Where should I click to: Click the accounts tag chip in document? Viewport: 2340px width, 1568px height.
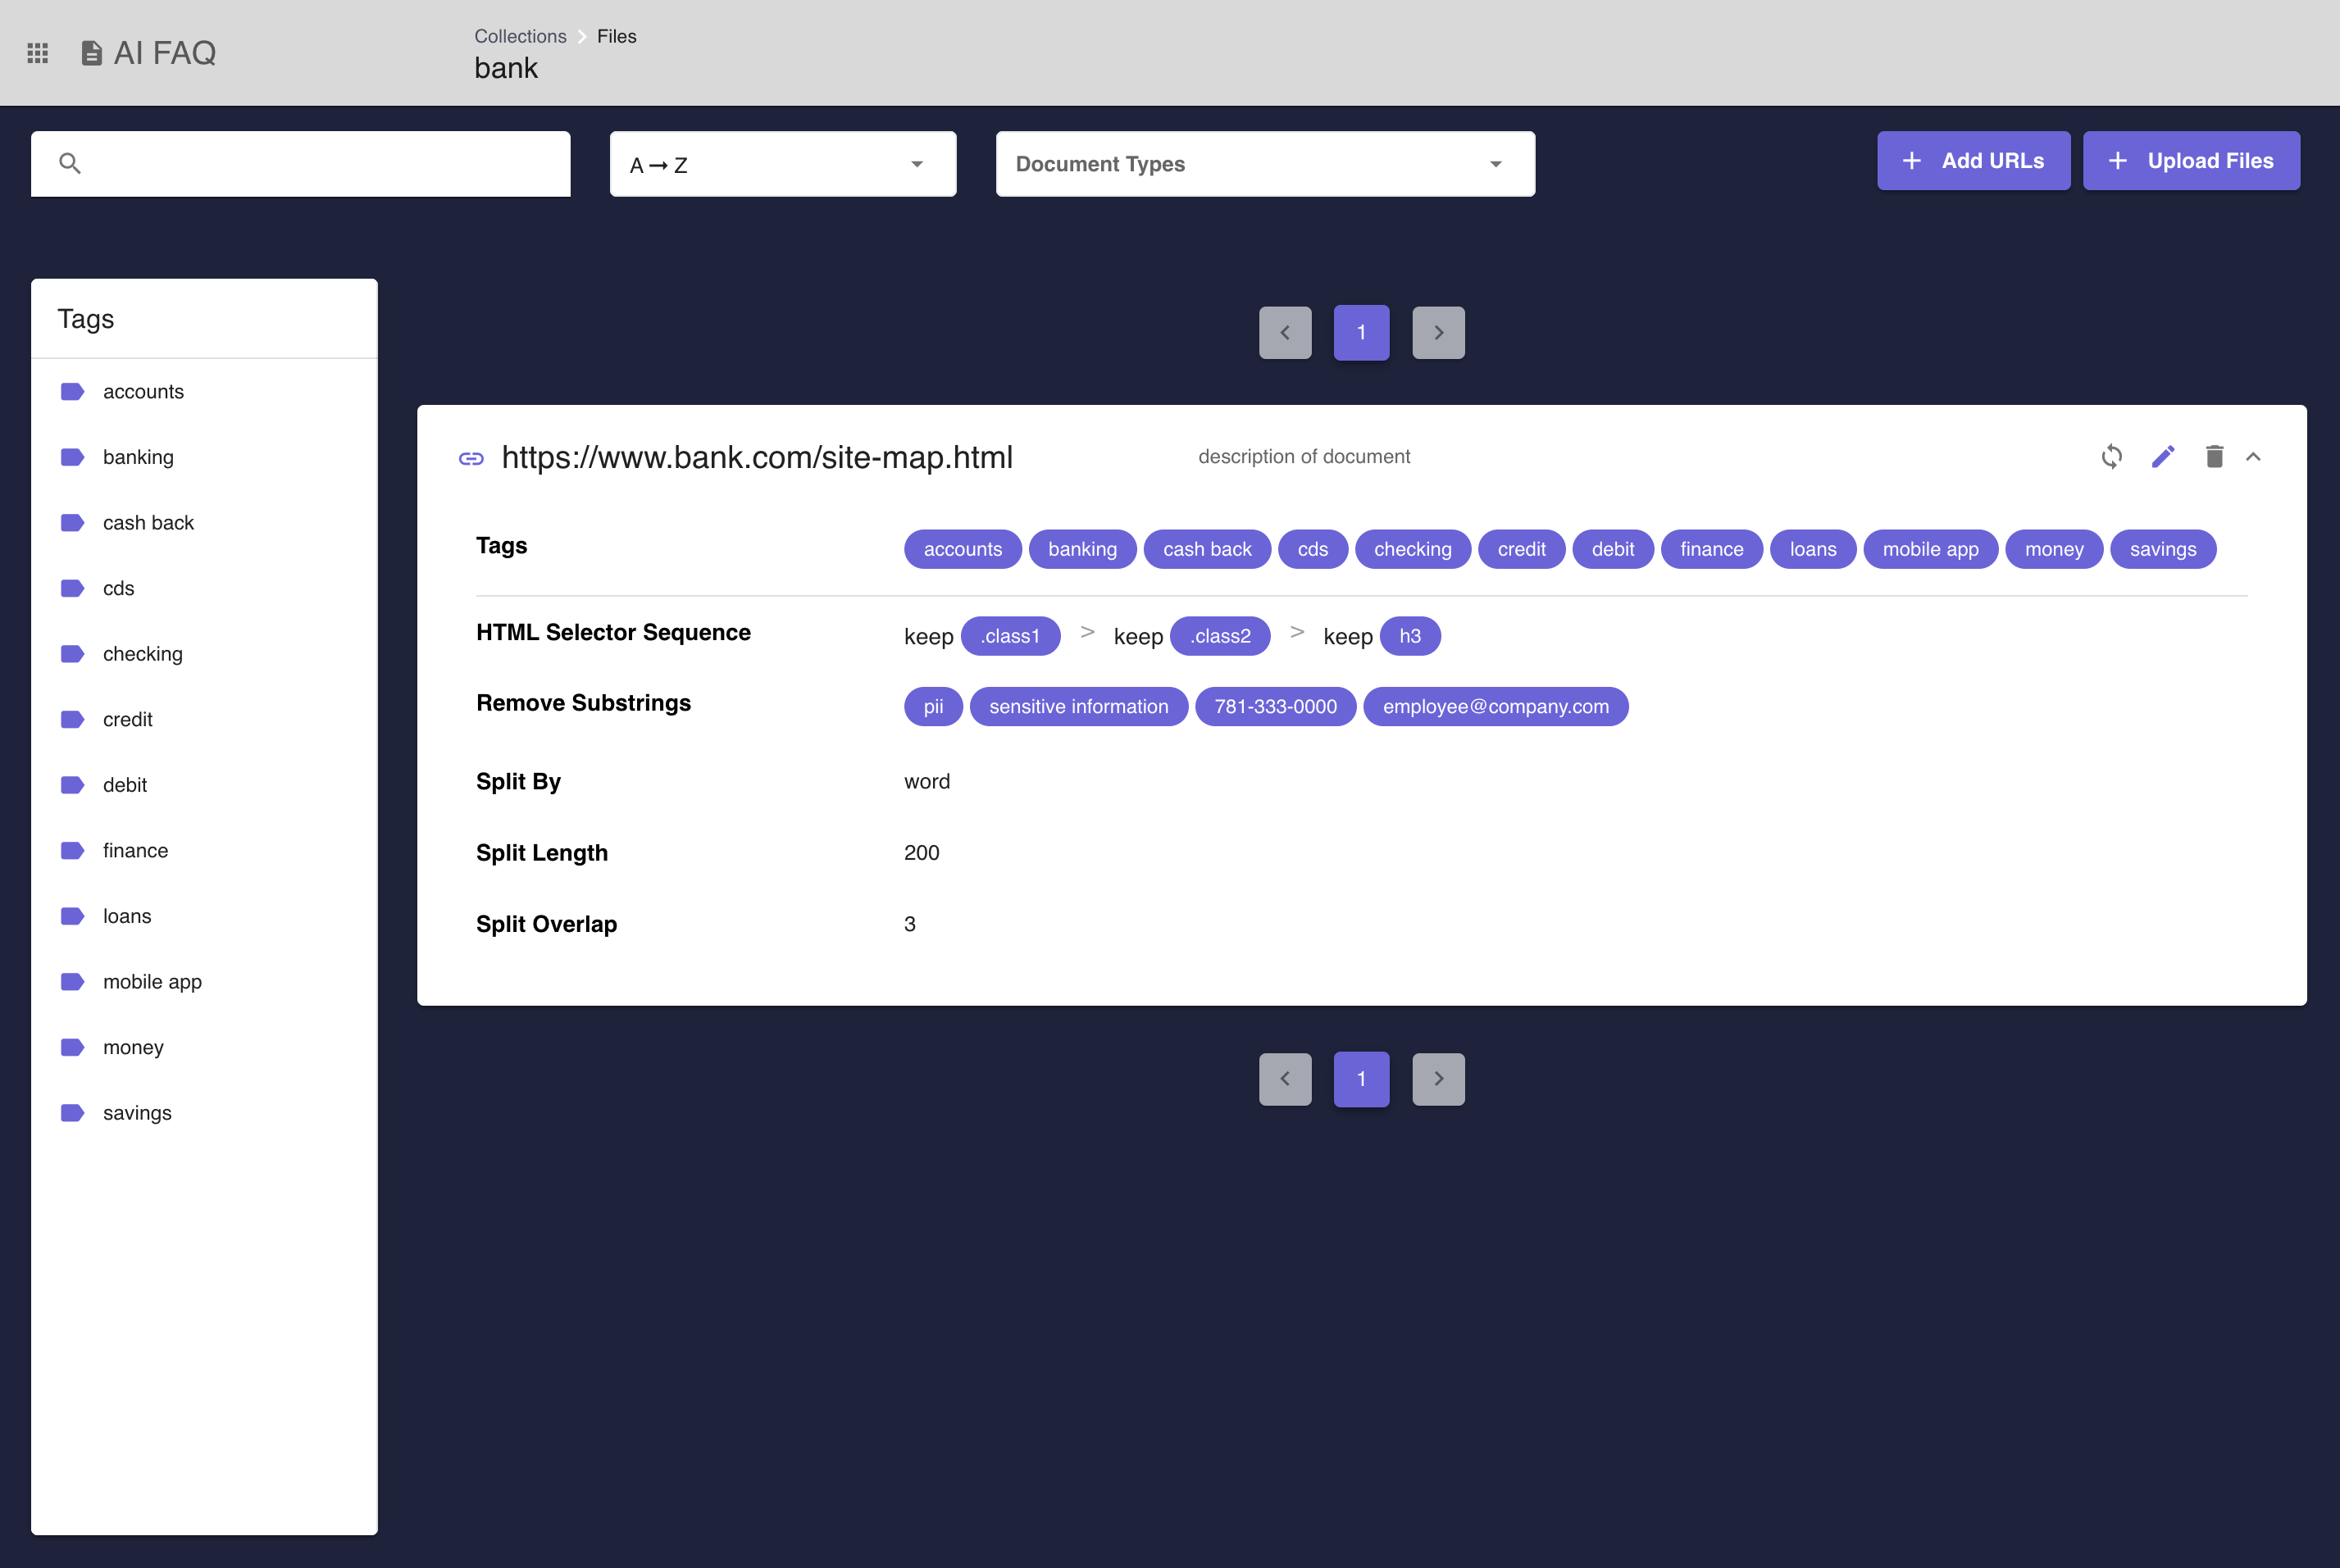tap(962, 549)
